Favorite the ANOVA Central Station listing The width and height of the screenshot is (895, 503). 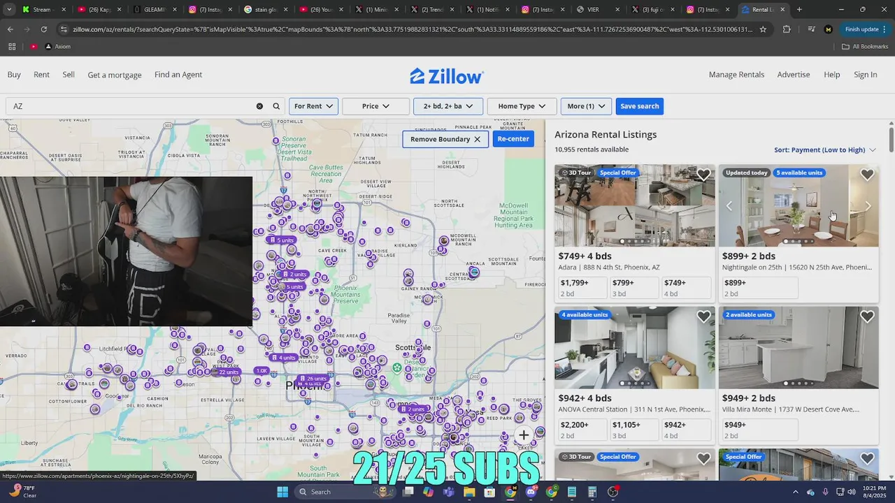coord(703,316)
